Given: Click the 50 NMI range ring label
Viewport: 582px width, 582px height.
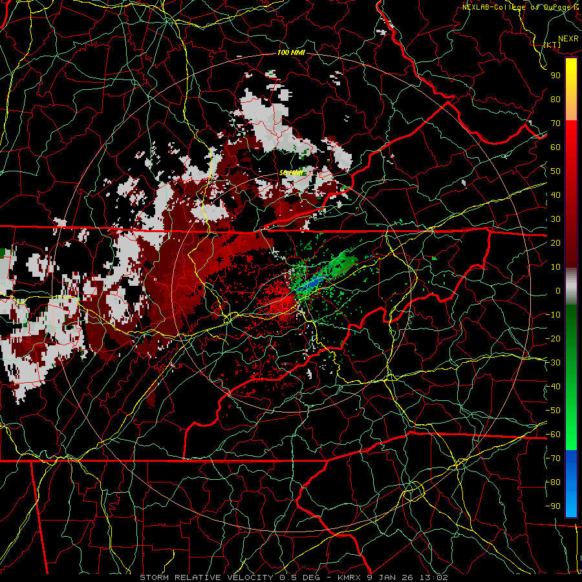Looking at the screenshot, I should pyautogui.click(x=291, y=173).
